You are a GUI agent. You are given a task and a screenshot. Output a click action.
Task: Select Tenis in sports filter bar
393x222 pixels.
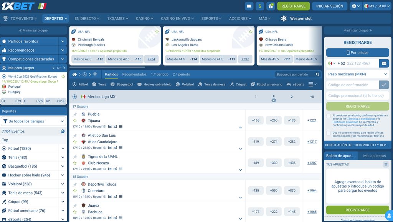point(99,85)
